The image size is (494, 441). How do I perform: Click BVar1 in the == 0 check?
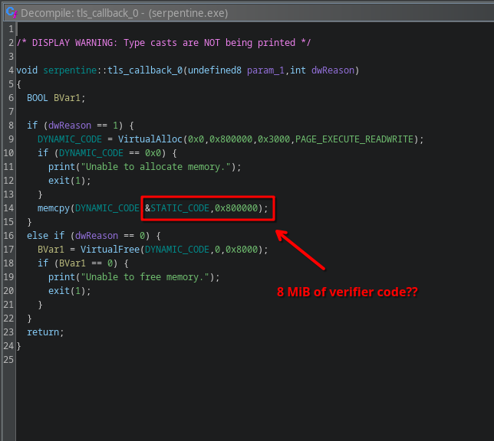pyautogui.click(x=72, y=263)
